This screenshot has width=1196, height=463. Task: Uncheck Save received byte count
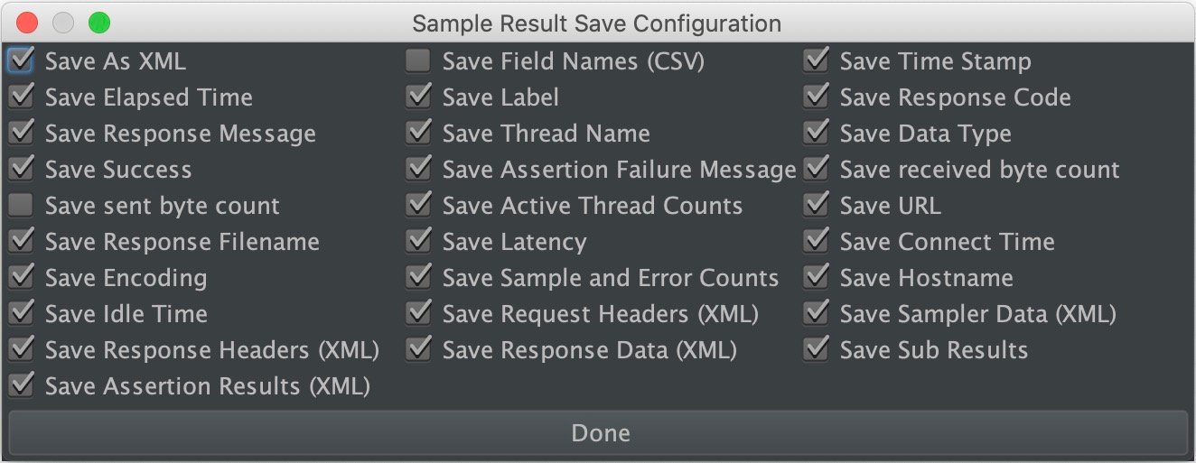(816, 170)
